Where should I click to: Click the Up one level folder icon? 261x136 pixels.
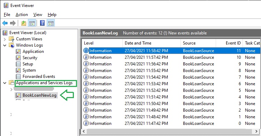coord(24,23)
